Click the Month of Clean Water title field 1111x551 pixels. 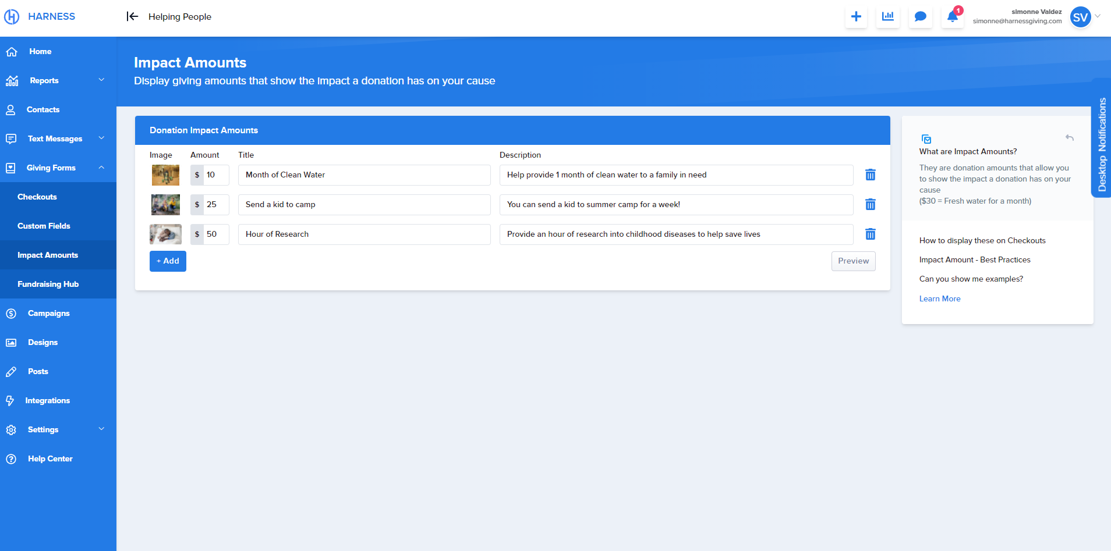[364, 175]
